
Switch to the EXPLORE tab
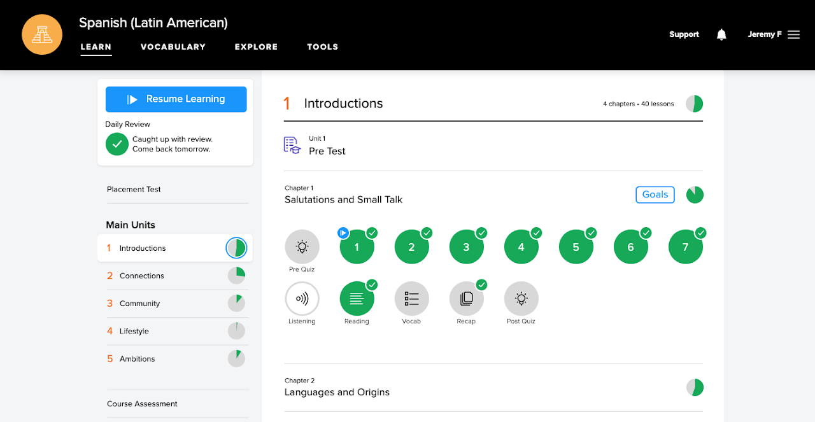coord(256,46)
